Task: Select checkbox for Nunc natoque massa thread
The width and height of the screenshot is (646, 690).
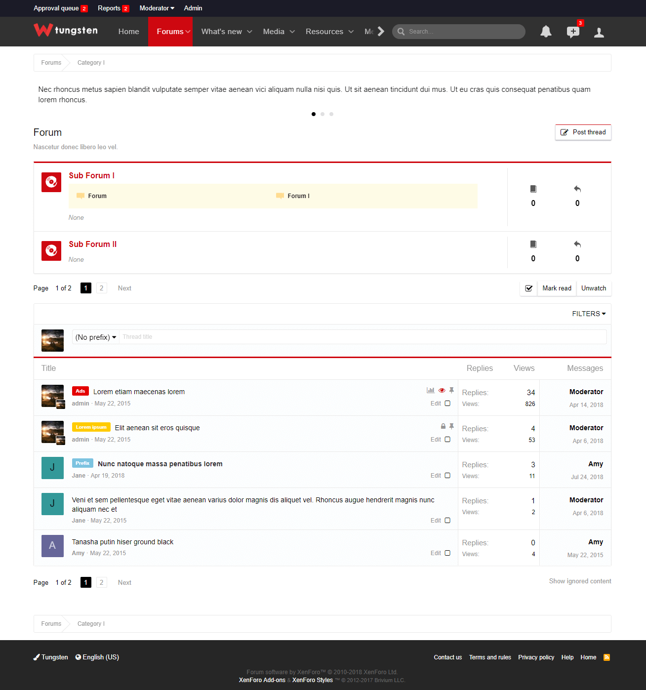Action: (447, 476)
